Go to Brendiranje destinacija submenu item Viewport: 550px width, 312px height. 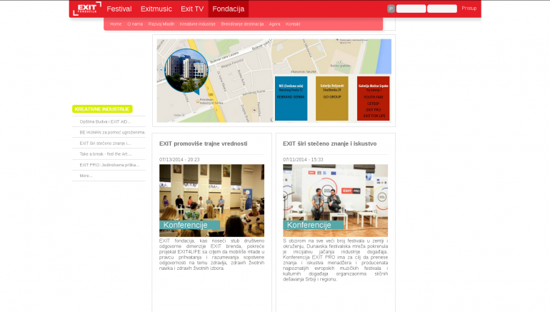242,24
